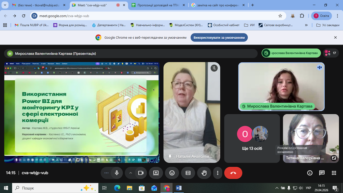Switch to the Пропозиції доповідей tab
Screen dimensions: 343x193
[x=159, y=5]
